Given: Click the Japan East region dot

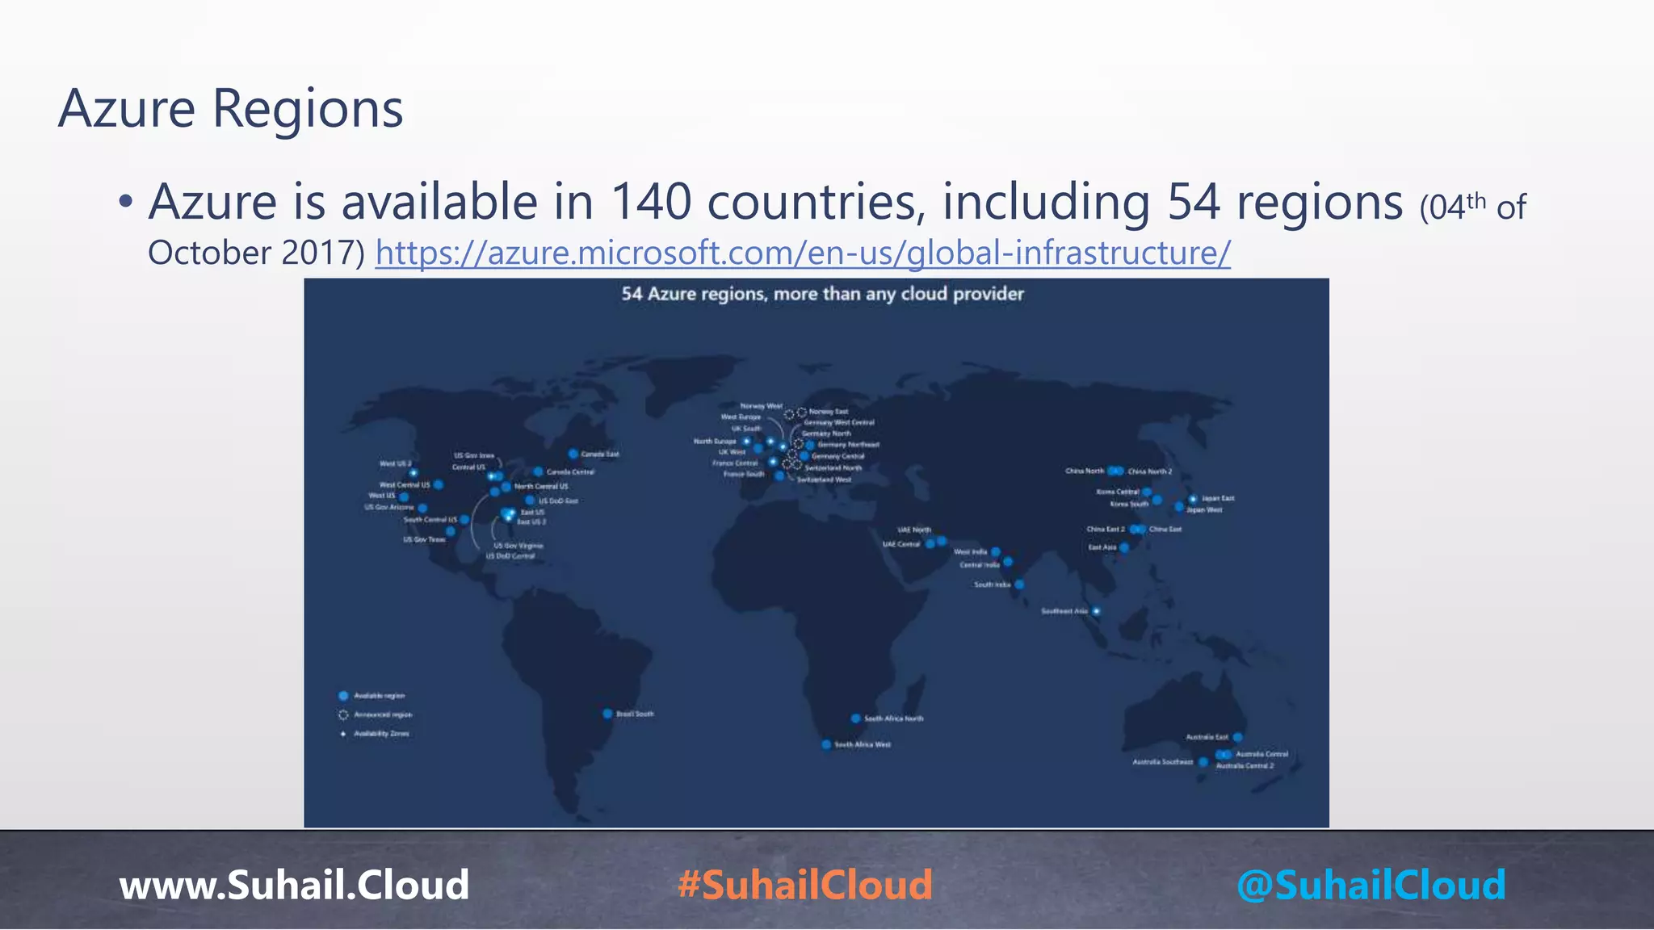Looking at the screenshot, I should click(1193, 499).
